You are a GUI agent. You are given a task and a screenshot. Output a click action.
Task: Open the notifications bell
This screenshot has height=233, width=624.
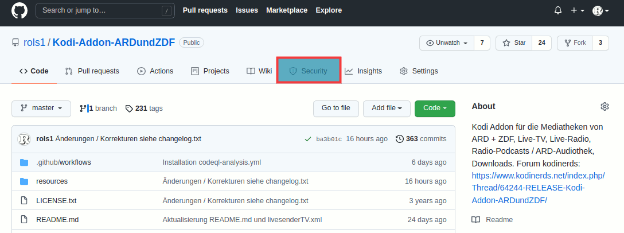(x=557, y=11)
